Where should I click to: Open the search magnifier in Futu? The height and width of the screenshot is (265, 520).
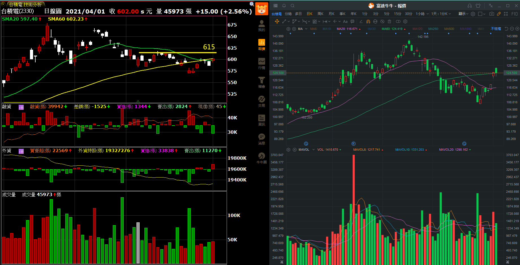292,6
